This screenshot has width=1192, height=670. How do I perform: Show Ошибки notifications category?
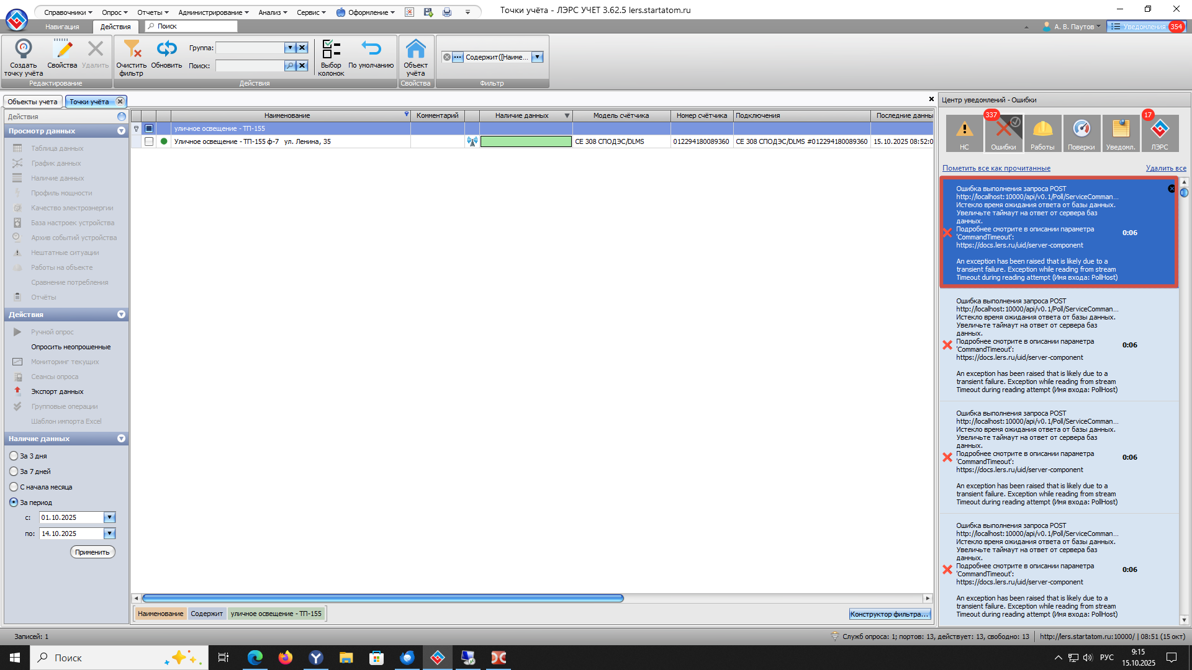click(x=1003, y=132)
